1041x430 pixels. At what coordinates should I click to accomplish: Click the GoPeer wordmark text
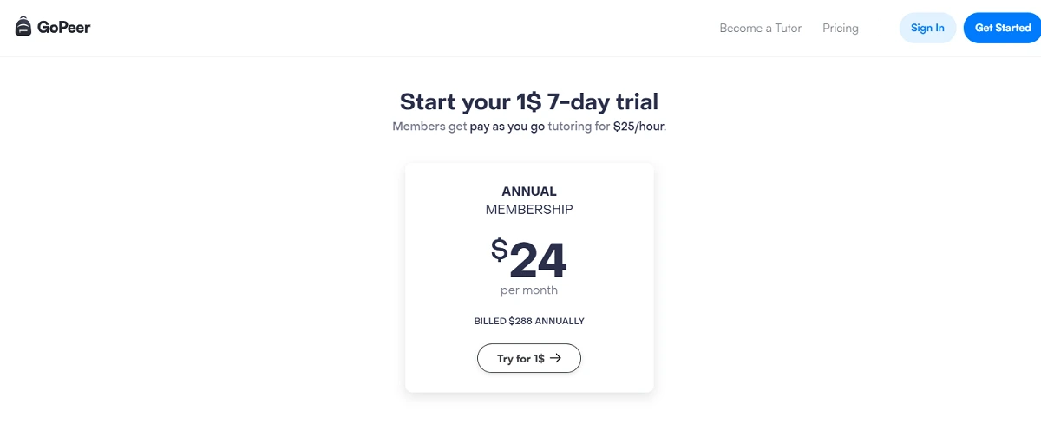pos(64,28)
